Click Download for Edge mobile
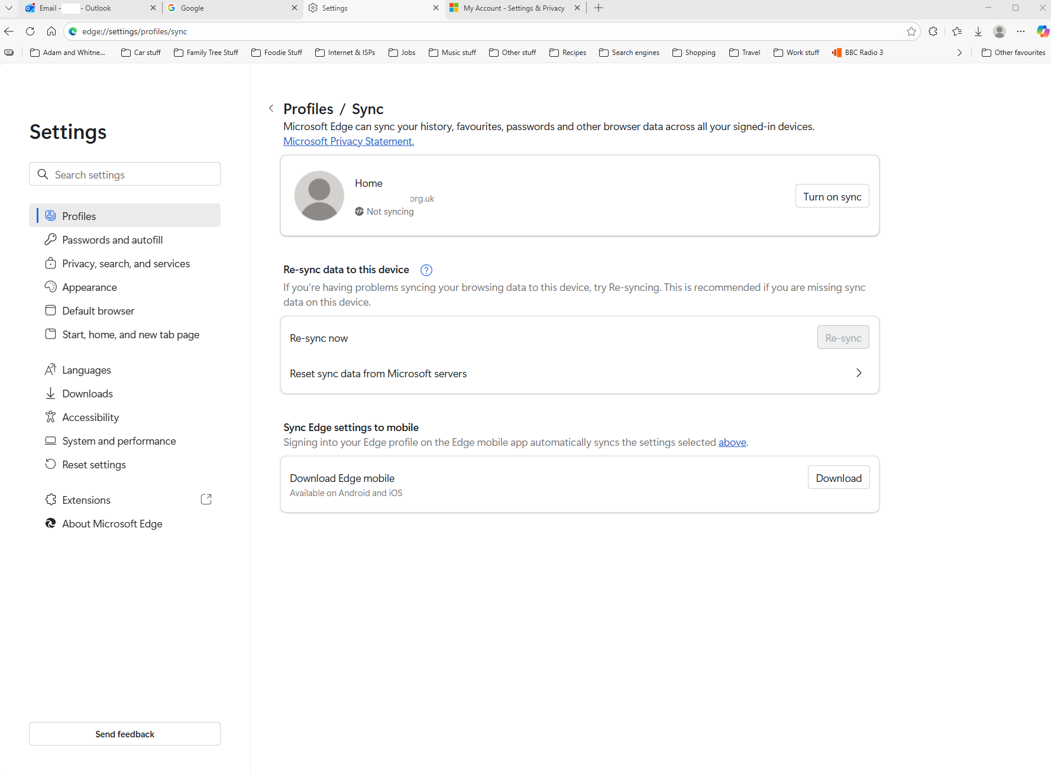The image size is (1051, 774). tap(839, 478)
